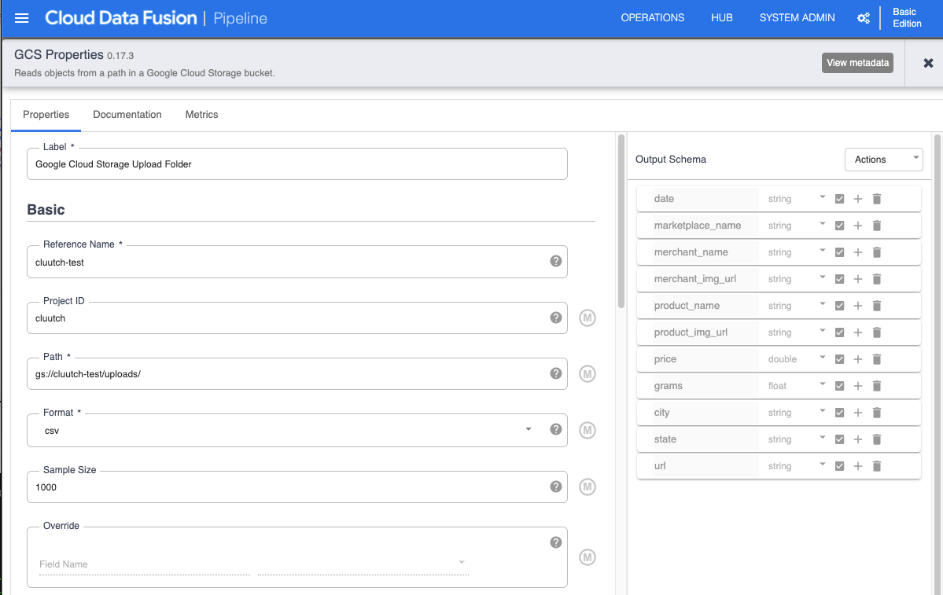Delete the state schema field
The height and width of the screenshot is (595, 943).
pos(877,439)
